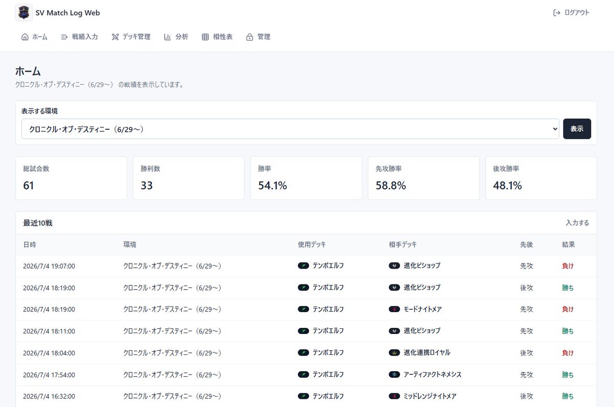Click the アーティファクトネメシス deck name
Viewport: 614px width, 407px height.
432,375
